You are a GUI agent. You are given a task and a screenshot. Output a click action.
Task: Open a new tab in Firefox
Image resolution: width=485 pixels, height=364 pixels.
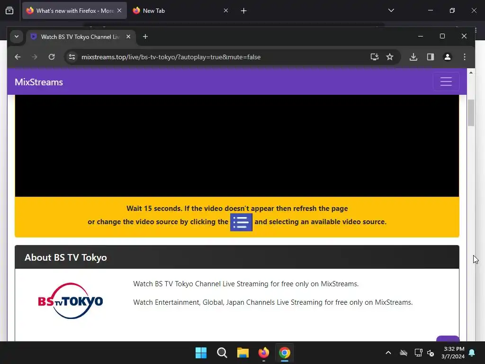point(244,11)
